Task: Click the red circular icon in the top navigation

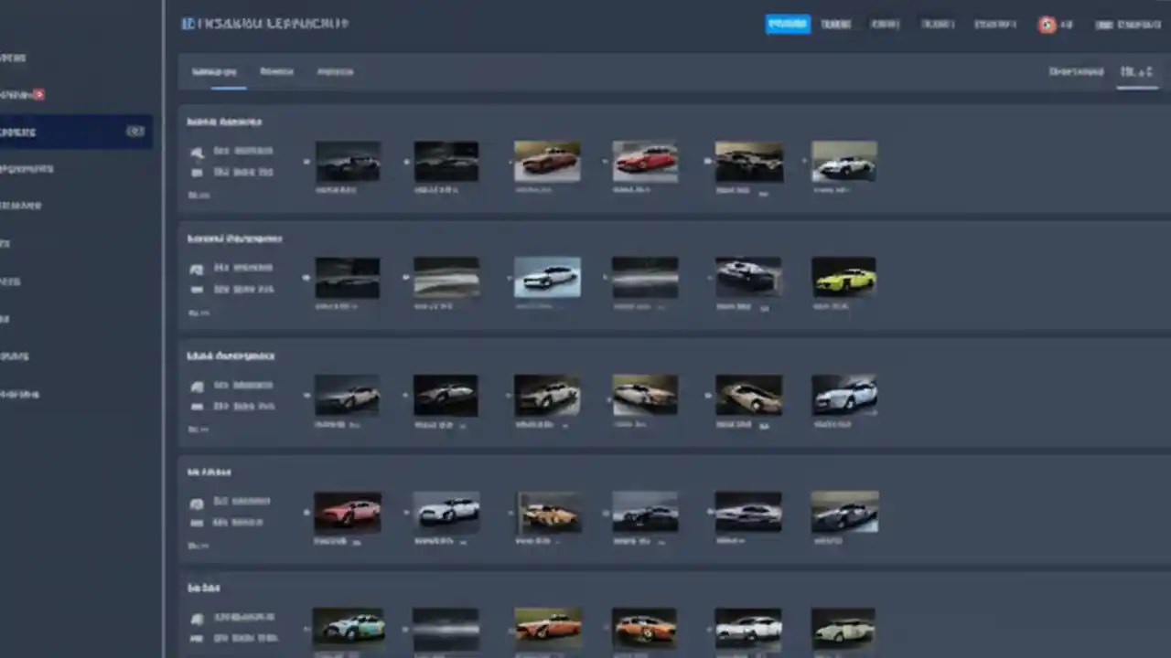Action: 1047,25
